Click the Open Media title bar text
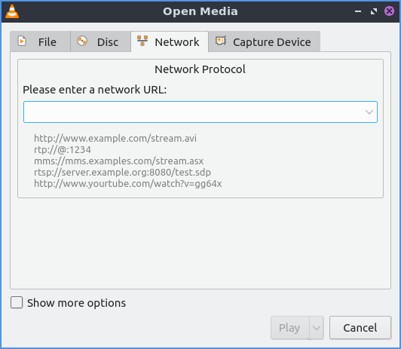401x349 pixels. (200, 11)
